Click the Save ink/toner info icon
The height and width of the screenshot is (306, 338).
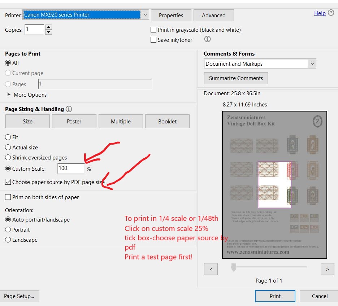tap(207, 39)
